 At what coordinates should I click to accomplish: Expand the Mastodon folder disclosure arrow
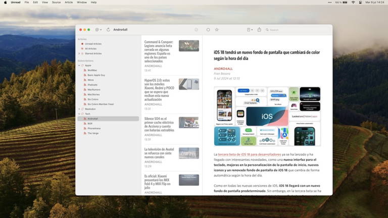coord(79,109)
